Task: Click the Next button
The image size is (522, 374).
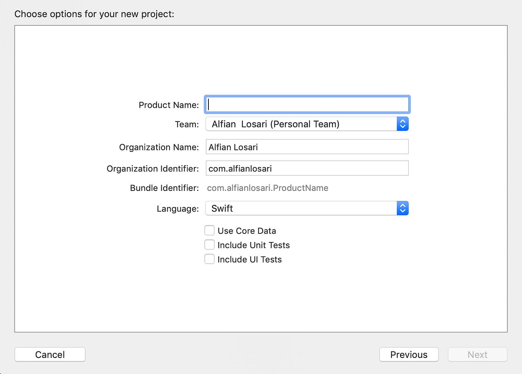Action: [477, 354]
